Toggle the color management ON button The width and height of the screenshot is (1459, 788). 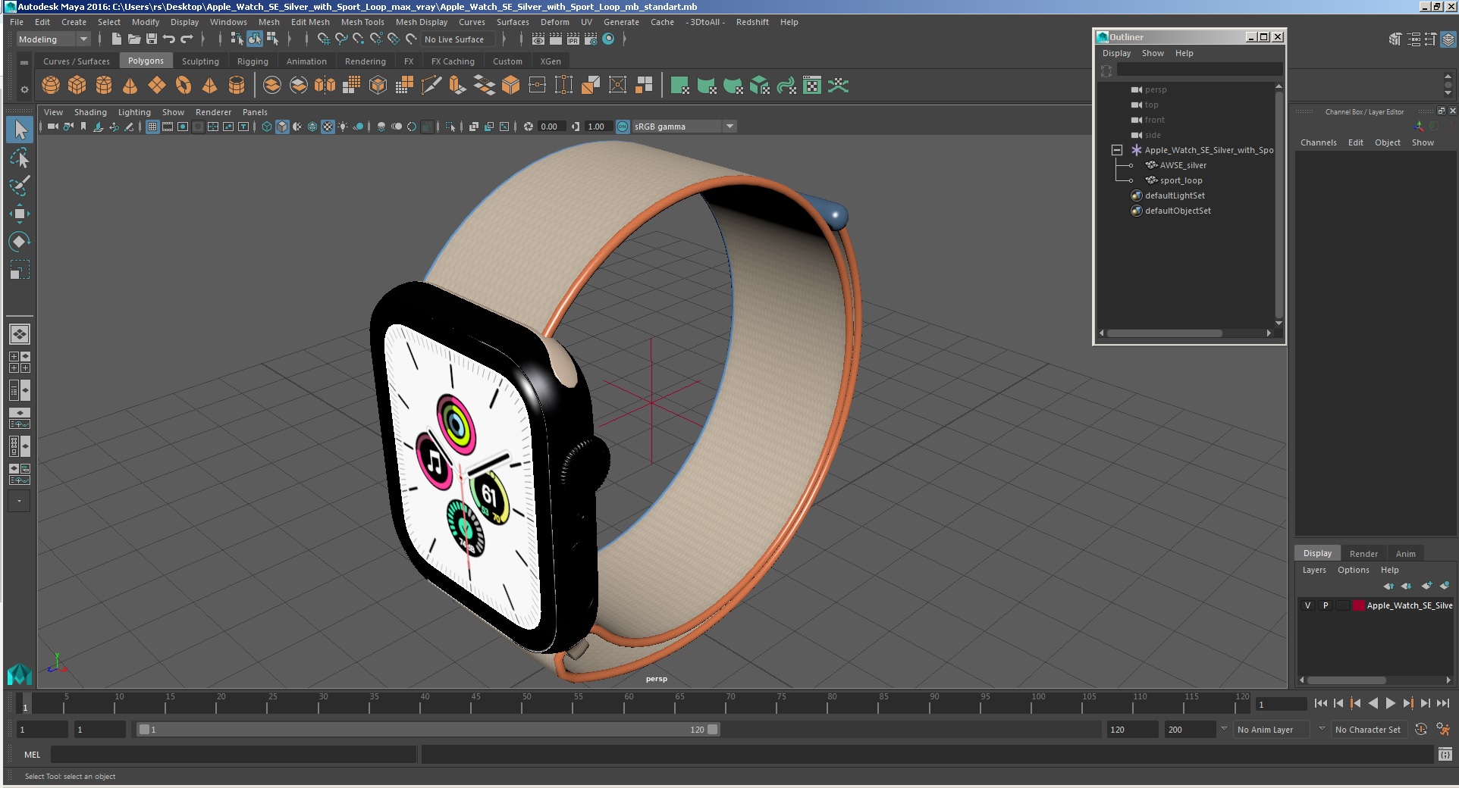(x=623, y=127)
